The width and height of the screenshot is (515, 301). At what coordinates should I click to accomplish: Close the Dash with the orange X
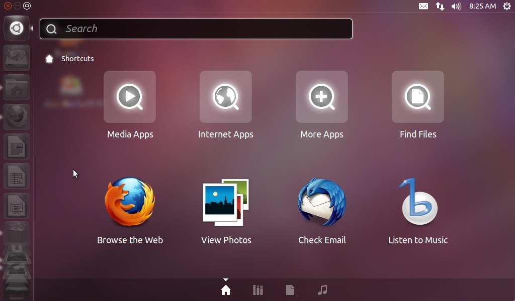tap(8, 6)
